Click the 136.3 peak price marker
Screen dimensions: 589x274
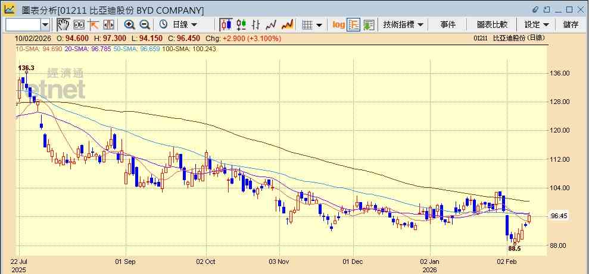[26, 68]
